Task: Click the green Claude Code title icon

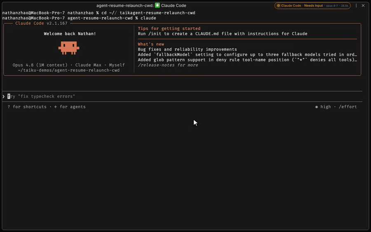Action: [x=157, y=5]
